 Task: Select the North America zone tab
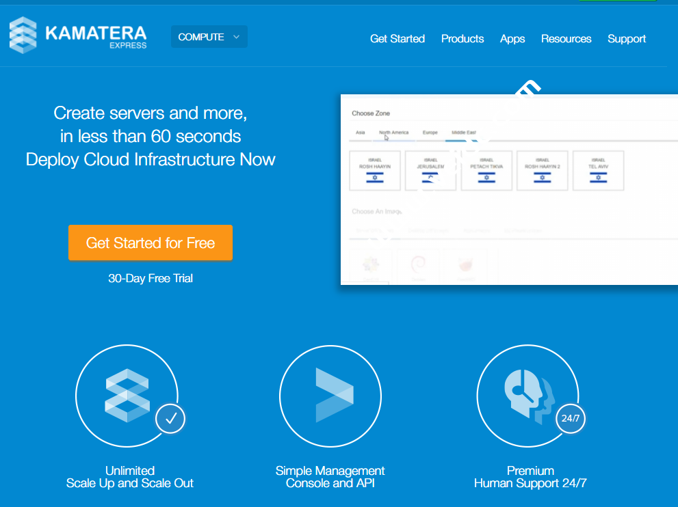tap(393, 133)
